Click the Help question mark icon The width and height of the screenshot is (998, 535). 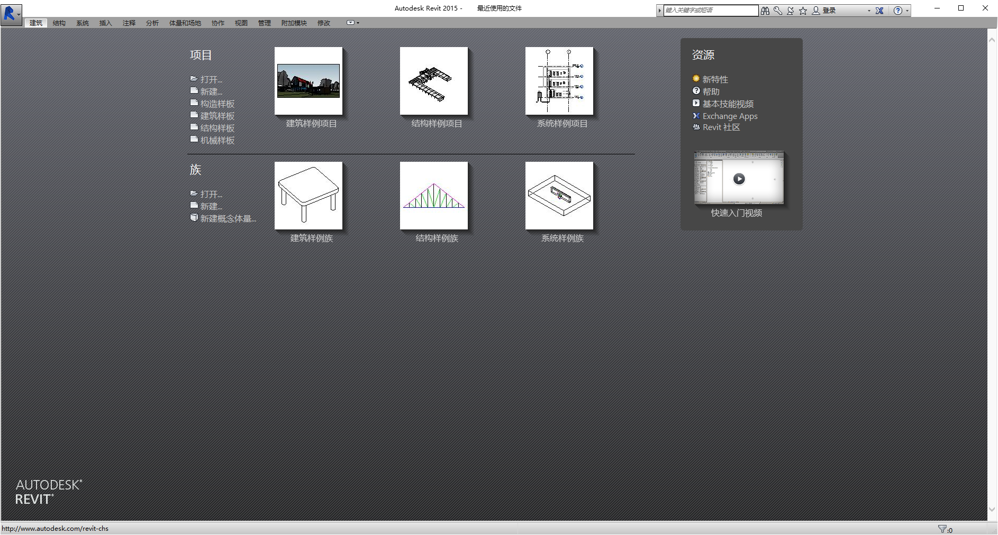[x=898, y=10]
